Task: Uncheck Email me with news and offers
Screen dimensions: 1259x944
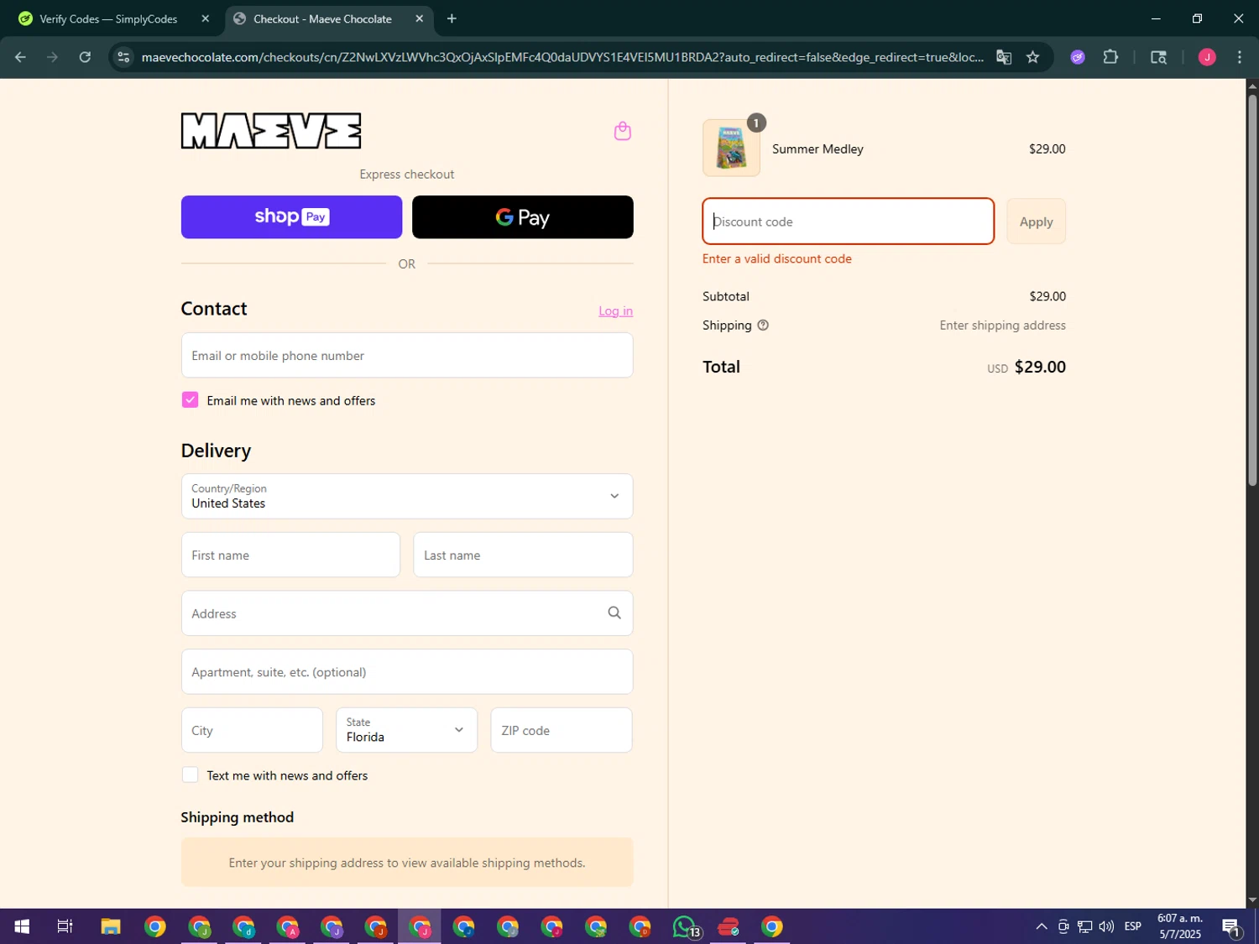Action: tap(190, 400)
